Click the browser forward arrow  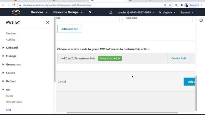tap(9, 5)
